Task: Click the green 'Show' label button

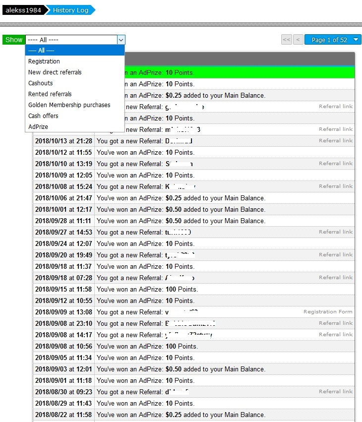Action: tap(14, 40)
